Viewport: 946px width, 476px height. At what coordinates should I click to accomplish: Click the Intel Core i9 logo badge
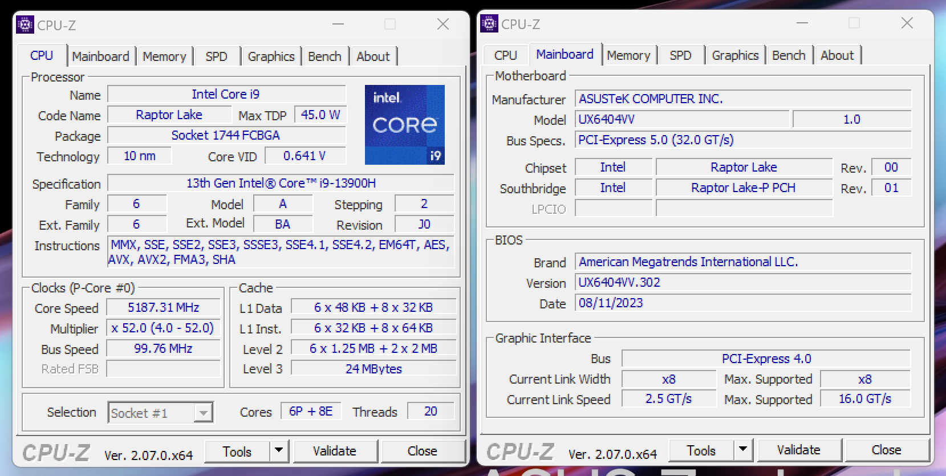405,125
